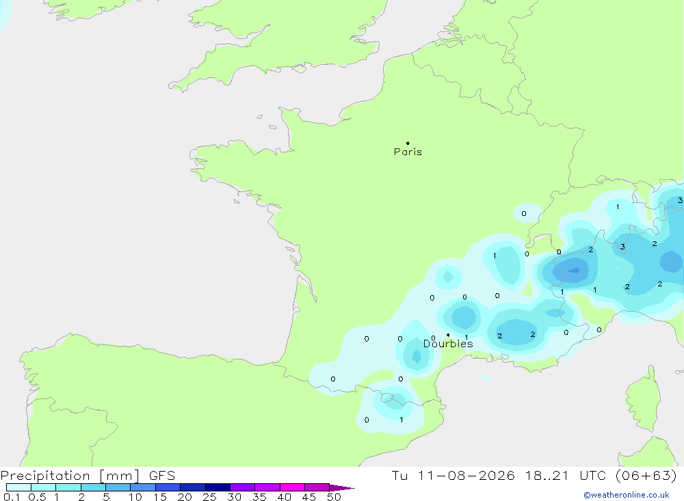The image size is (684, 501).
Task: Click the '25' legend scale value
Action: (x=210, y=497)
